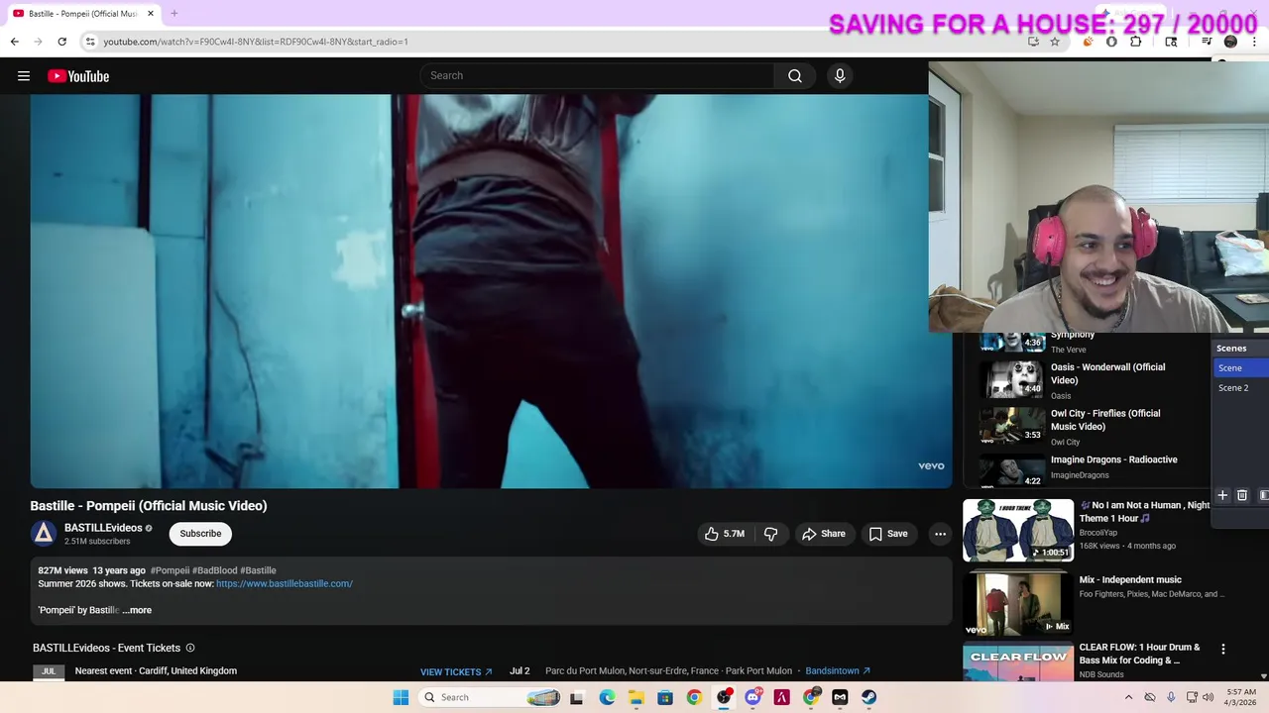Start voice search with the microphone icon
1269x713 pixels.
pos(840,76)
